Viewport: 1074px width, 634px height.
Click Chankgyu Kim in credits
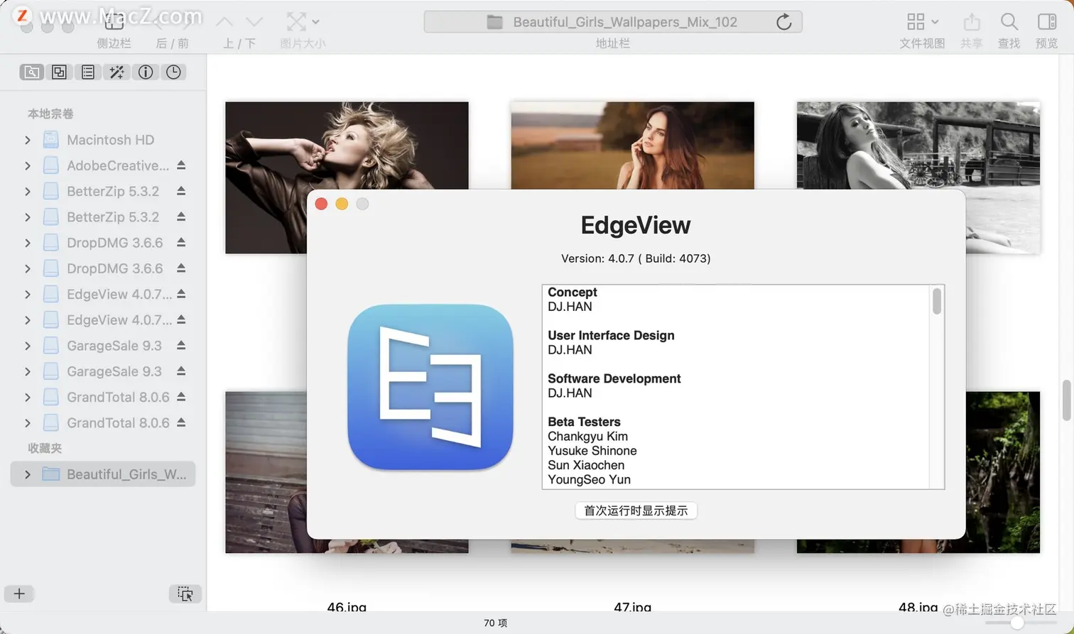click(587, 436)
